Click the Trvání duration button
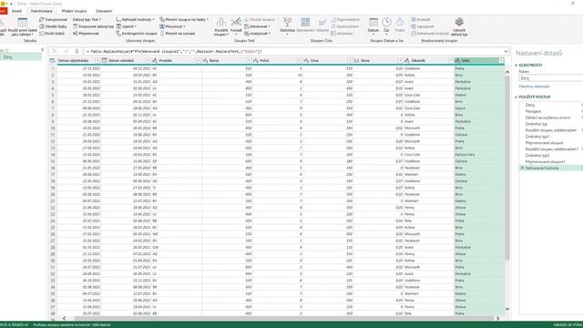The image size is (583, 328). coord(400,26)
